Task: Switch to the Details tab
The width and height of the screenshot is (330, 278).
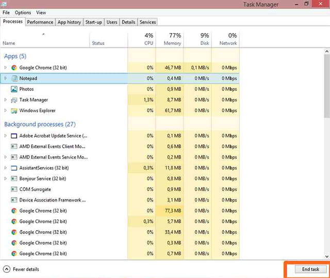Action: pyautogui.click(x=128, y=22)
